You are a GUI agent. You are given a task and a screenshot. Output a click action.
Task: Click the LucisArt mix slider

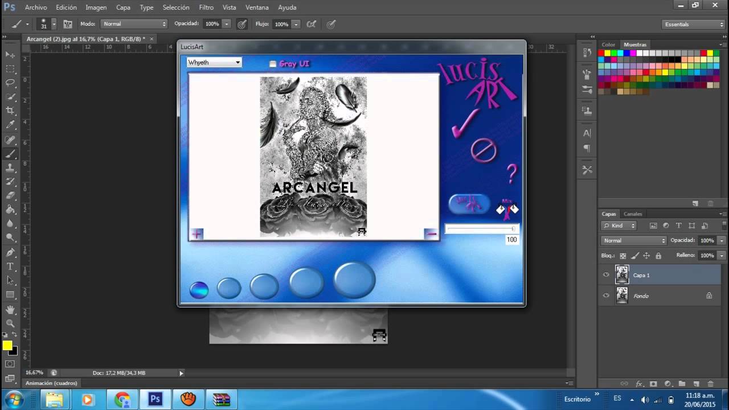[x=482, y=229]
